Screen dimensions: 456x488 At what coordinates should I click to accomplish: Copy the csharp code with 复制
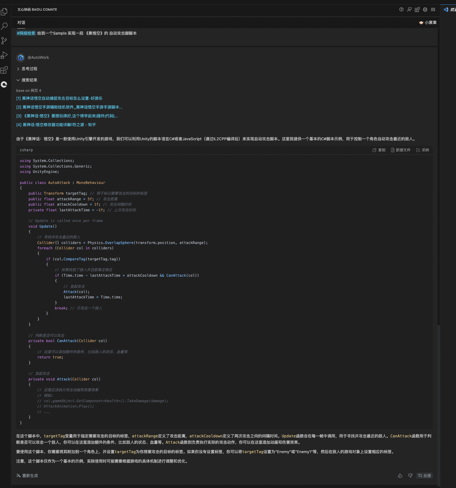379,150
